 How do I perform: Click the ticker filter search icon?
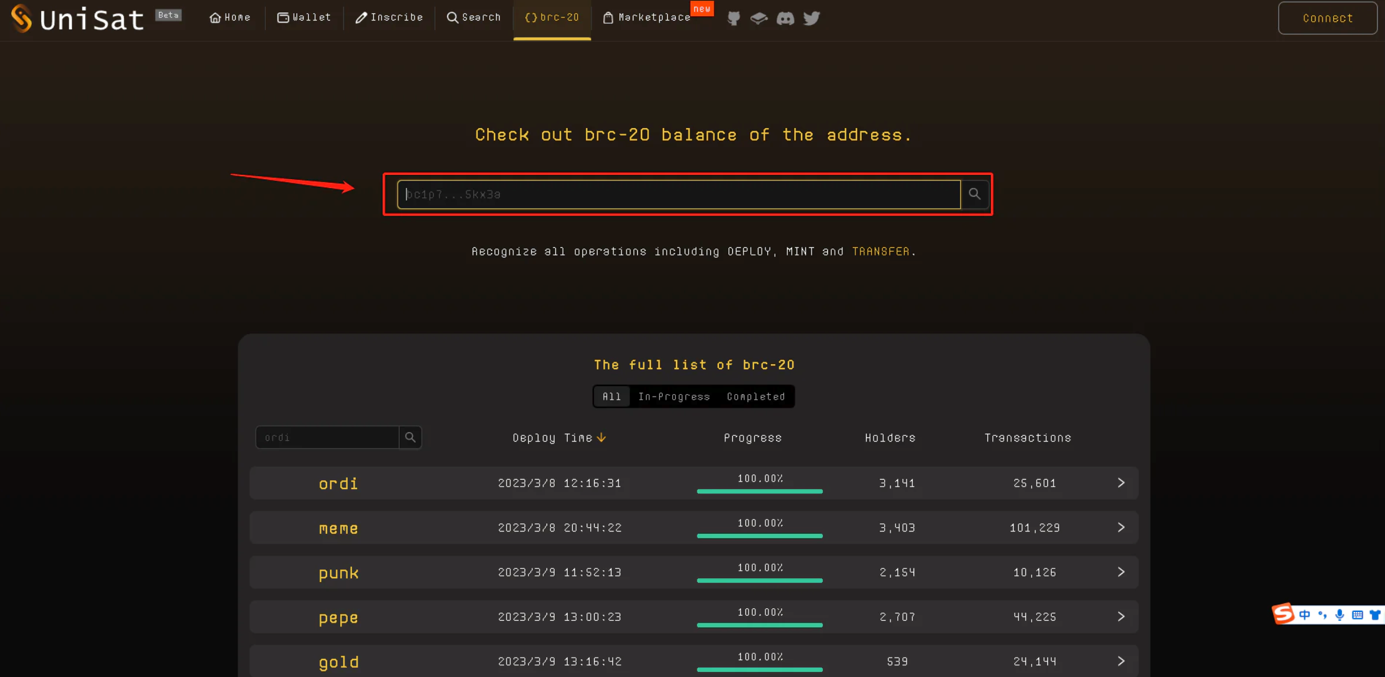coord(410,437)
